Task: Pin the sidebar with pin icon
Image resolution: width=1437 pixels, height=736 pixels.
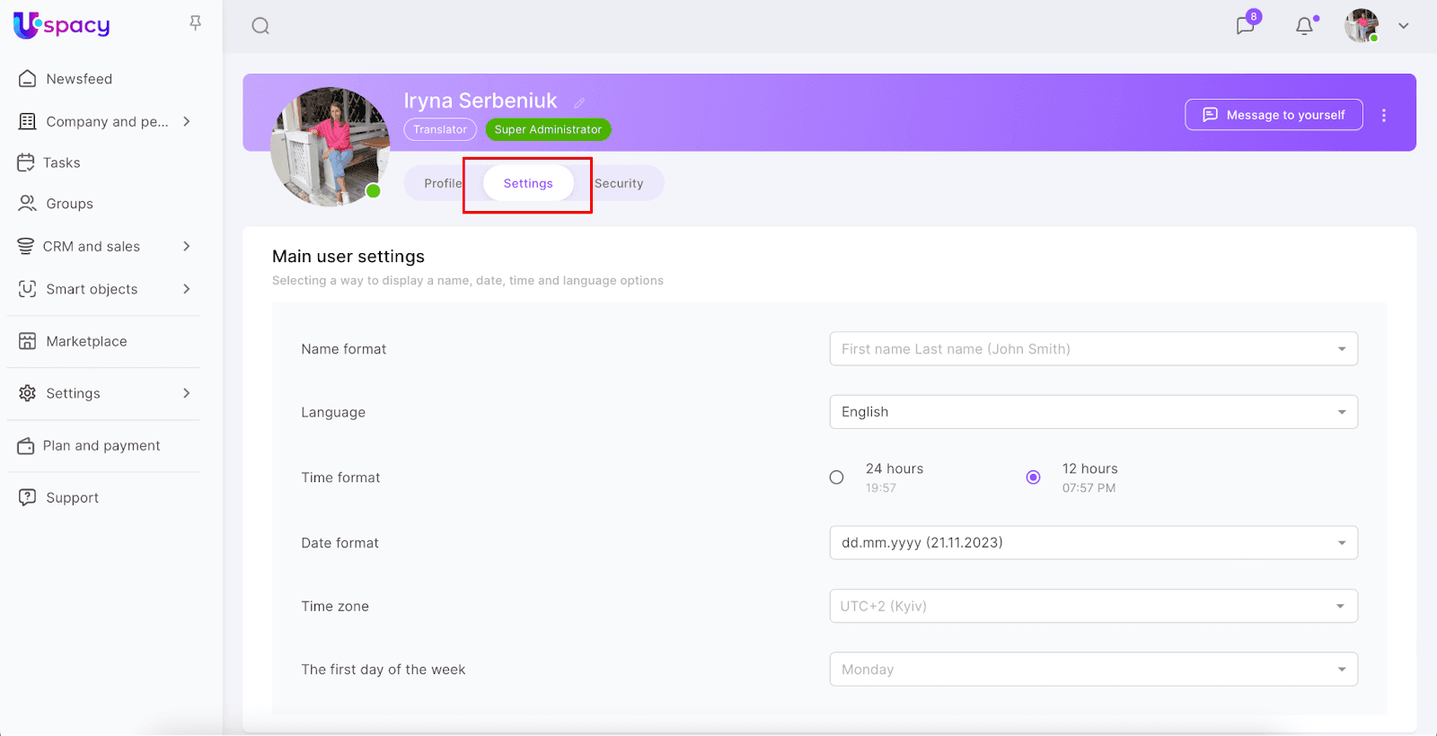Action: (195, 23)
